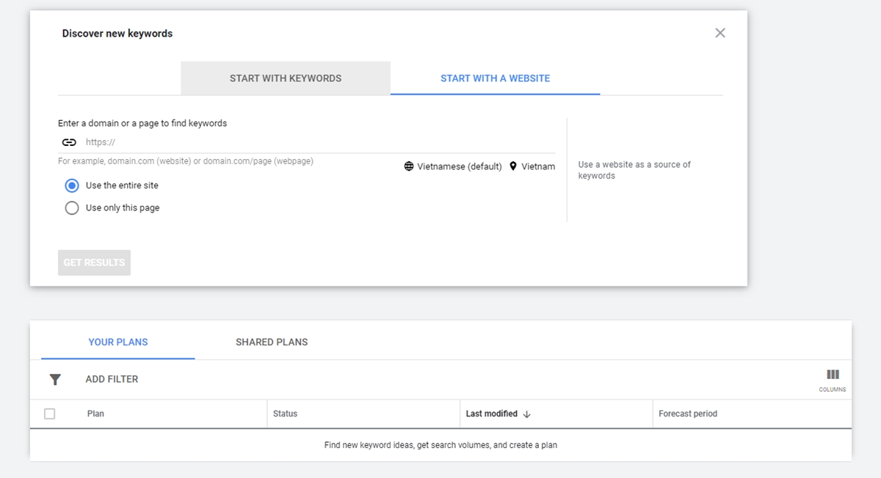Click the Last modified sort arrow
This screenshot has height=478, width=881.
(526, 414)
